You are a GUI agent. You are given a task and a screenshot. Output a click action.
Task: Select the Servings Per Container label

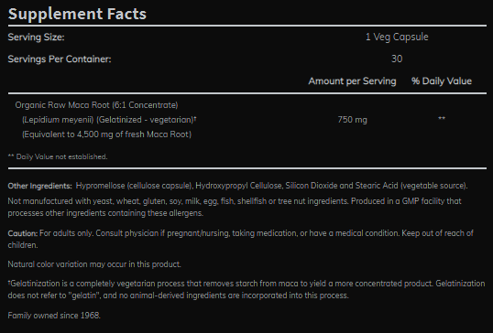click(60, 59)
